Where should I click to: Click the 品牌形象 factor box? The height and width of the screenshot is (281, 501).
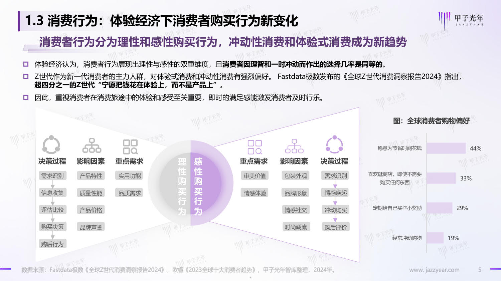click(x=296, y=193)
